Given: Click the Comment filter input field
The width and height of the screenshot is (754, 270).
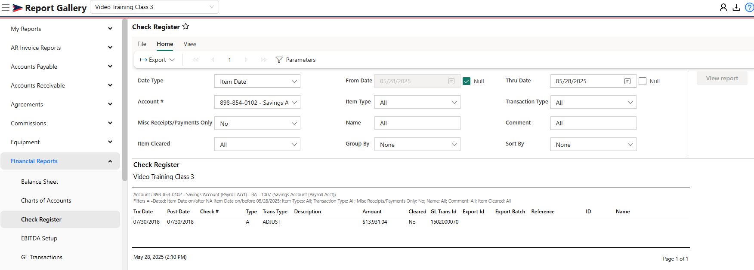Looking at the screenshot, I should (593, 123).
